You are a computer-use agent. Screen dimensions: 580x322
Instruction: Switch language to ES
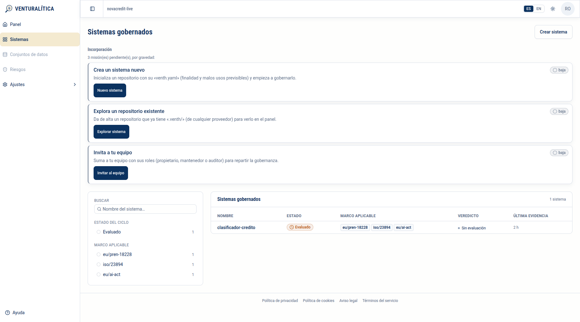(529, 9)
